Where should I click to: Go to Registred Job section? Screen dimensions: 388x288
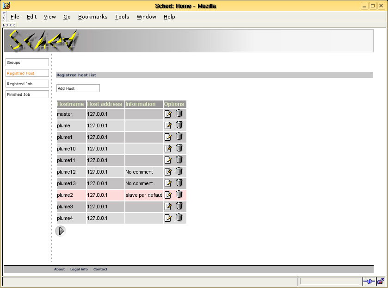coord(27,84)
